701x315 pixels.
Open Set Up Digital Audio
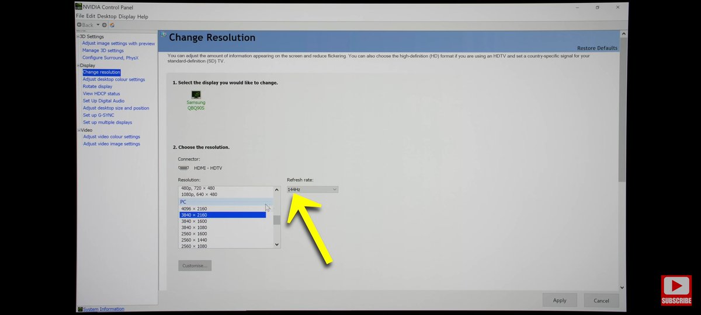click(x=103, y=101)
